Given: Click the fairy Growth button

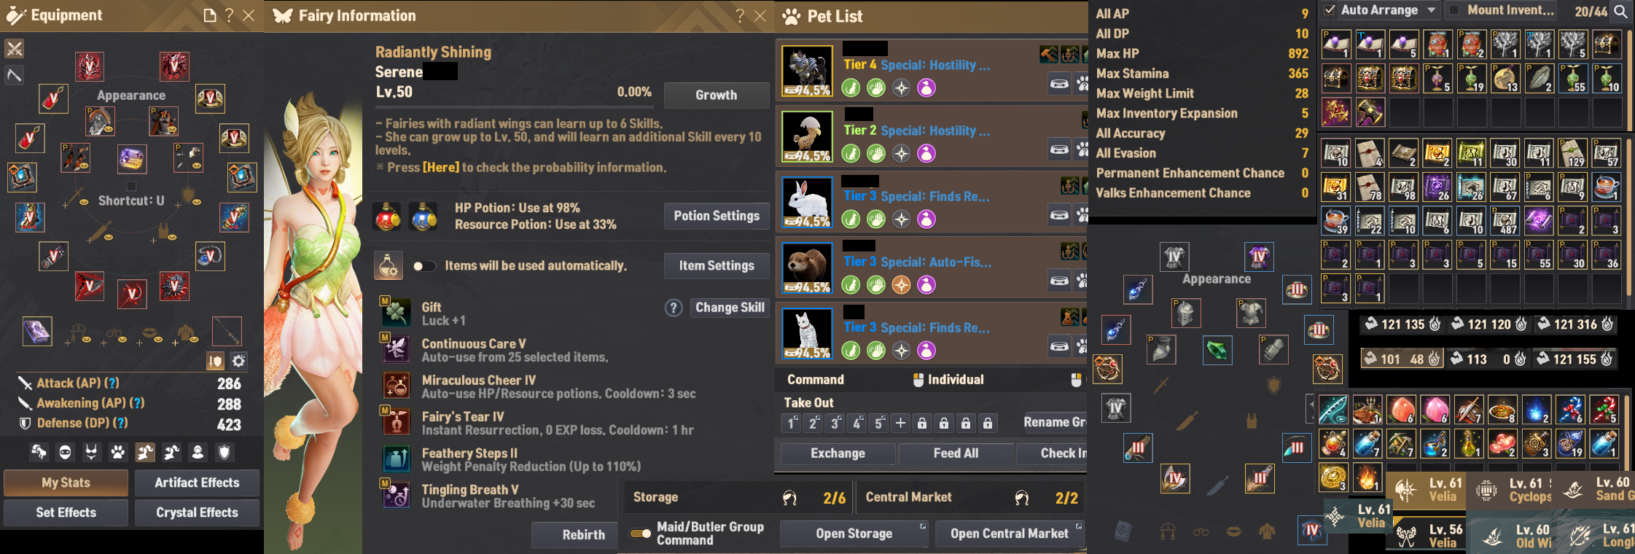Looking at the screenshot, I should [x=717, y=95].
